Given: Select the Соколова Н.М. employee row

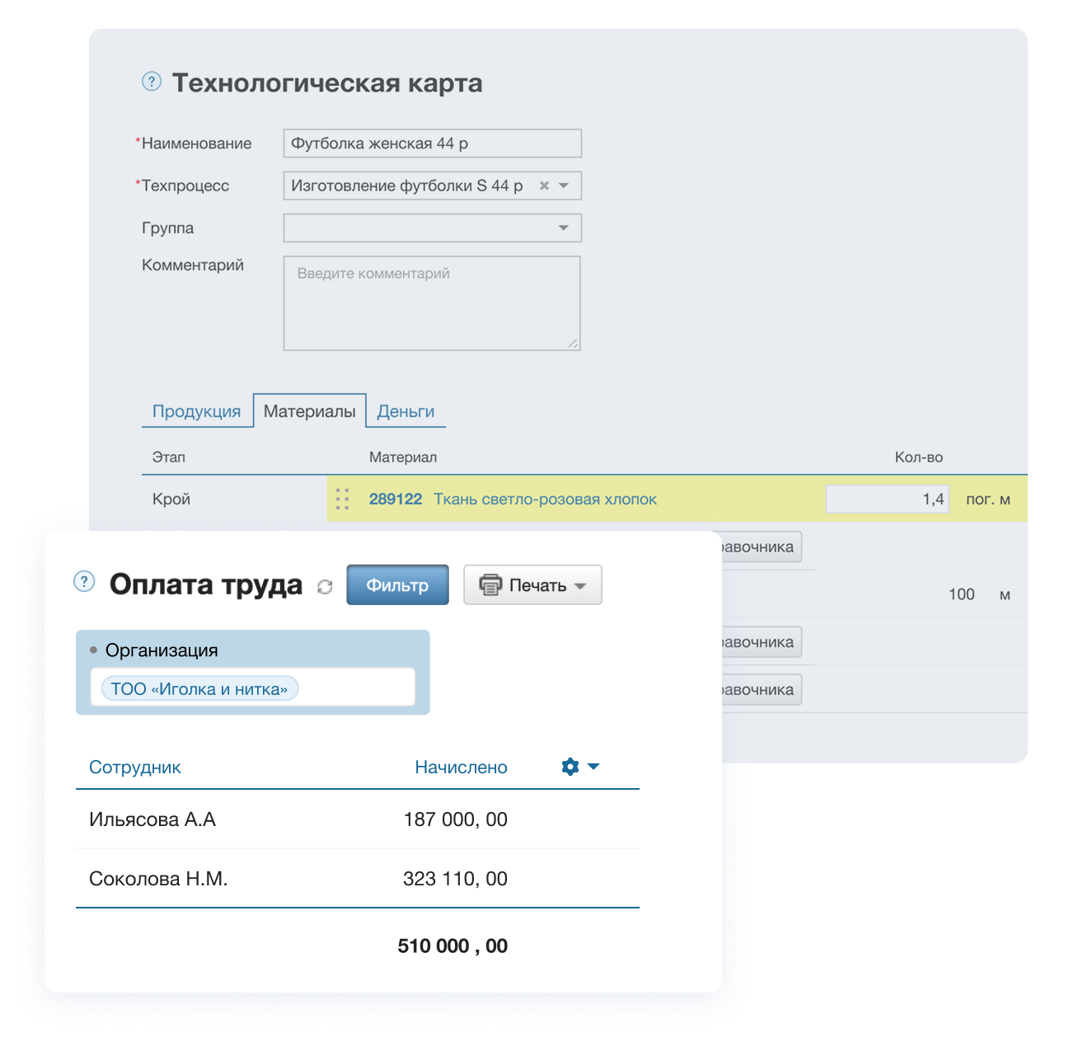Looking at the screenshot, I should coord(358,879).
